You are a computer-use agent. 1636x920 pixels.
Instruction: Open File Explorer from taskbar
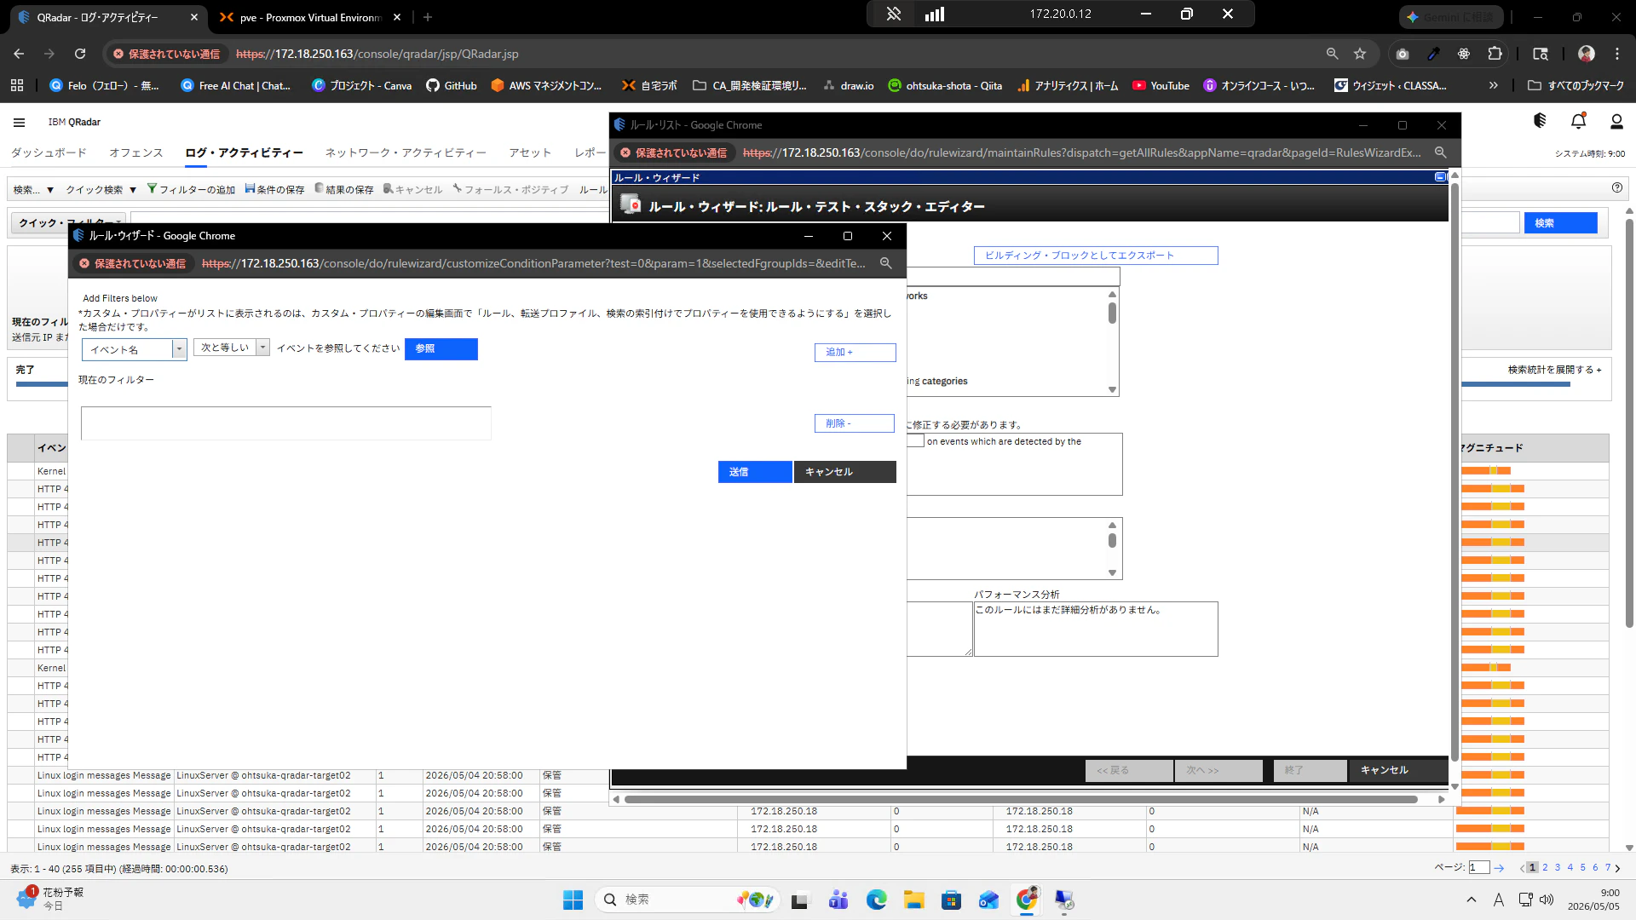[x=913, y=900]
